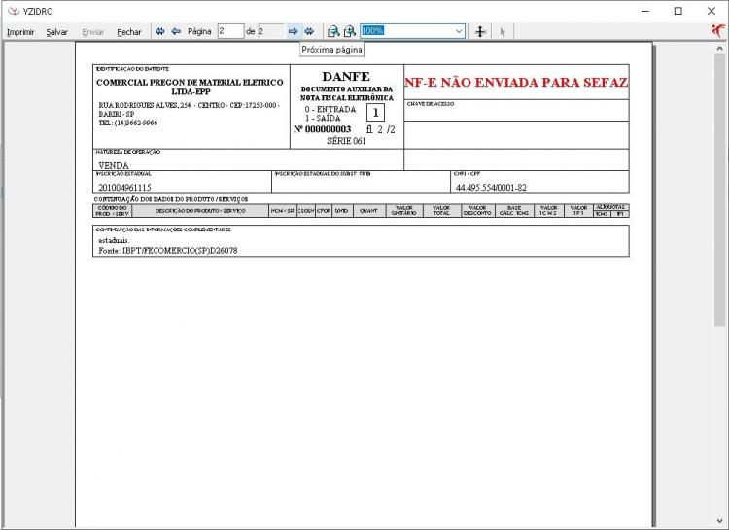The height and width of the screenshot is (530, 729).
Task: Click the YZIDRO app icon in title bar
Action: point(14,11)
